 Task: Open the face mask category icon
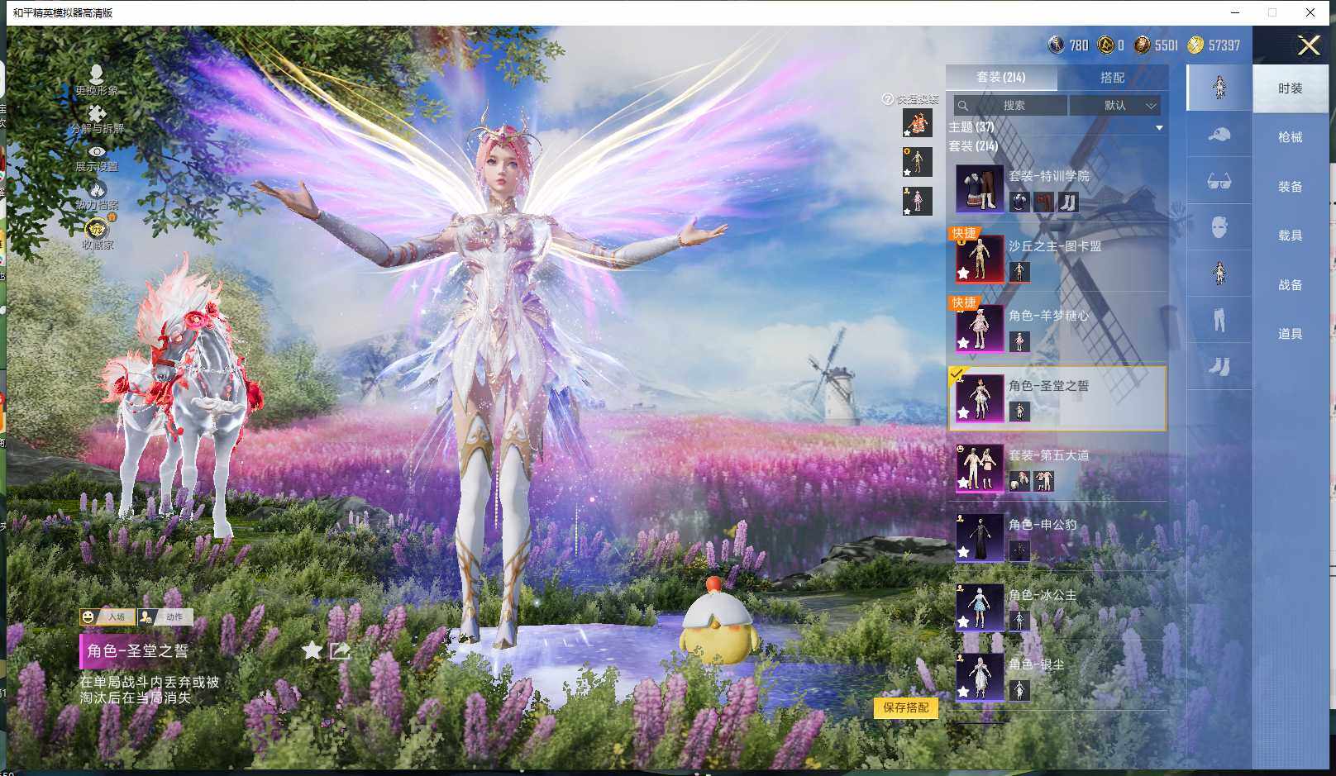(x=1219, y=226)
